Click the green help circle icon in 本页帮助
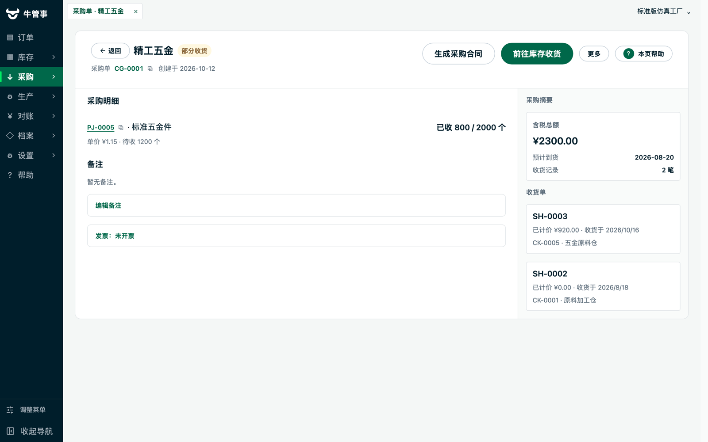708x442 pixels. tap(628, 53)
